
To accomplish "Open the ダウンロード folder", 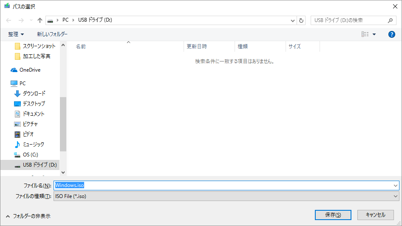I will [x=30, y=93].
